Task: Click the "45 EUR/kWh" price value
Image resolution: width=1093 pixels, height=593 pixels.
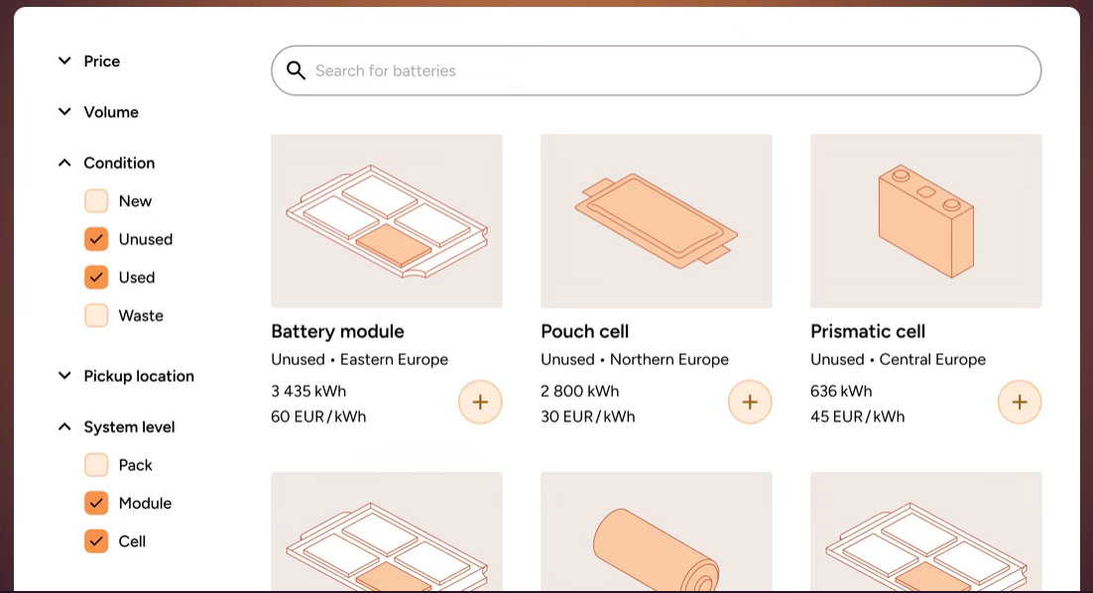Action: click(x=858, y=416)
